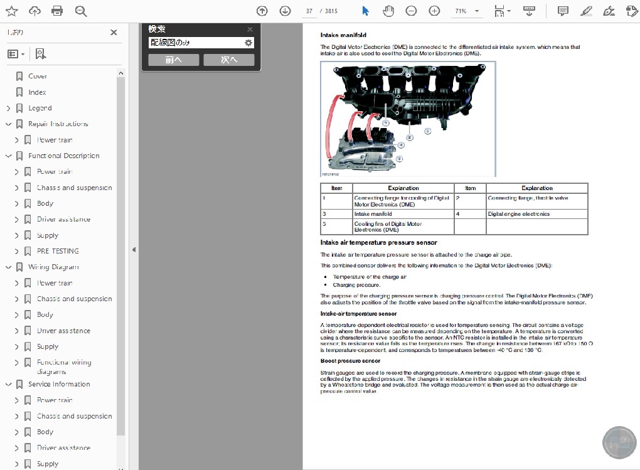This screenshot has height=470, width=640.
Task: Click the read mode keyboard icon
Action: (x=529, y=11)
